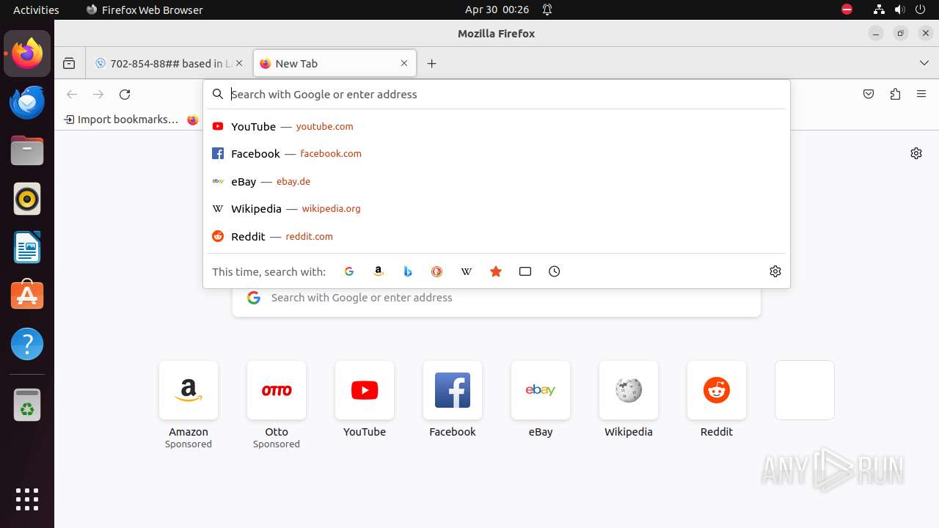Show Applications grid in dock
Viewport: 939px width, 528px height.
pos(27,499)
